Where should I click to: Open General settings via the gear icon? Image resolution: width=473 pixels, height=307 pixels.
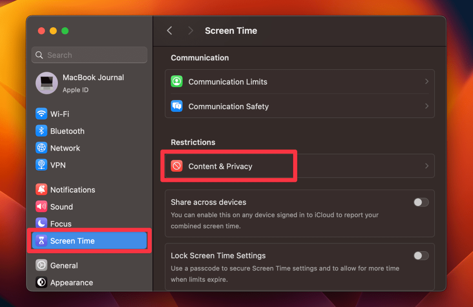tap(41, 265)
